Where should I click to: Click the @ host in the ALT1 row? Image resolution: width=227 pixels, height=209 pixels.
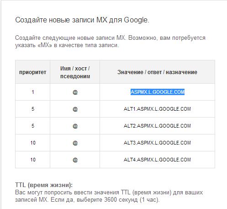(x=75, y=109)
